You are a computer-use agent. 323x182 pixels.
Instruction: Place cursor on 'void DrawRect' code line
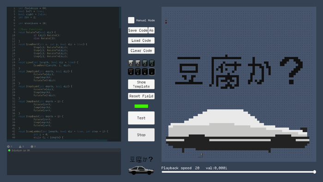coord(53,44)
